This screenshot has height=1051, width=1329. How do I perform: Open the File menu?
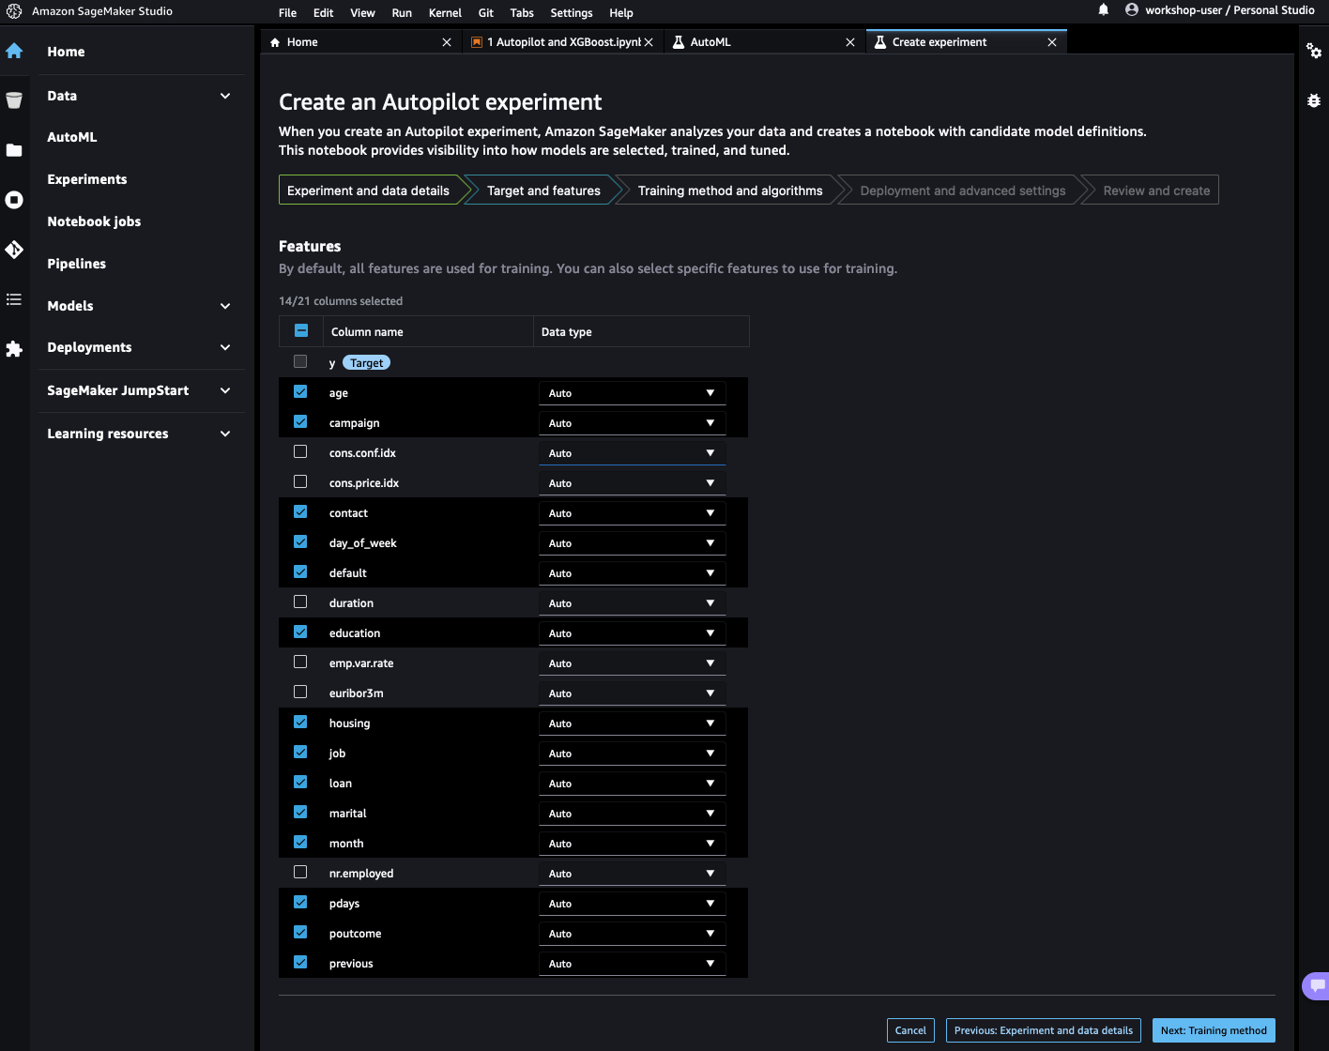pos(288,13)
